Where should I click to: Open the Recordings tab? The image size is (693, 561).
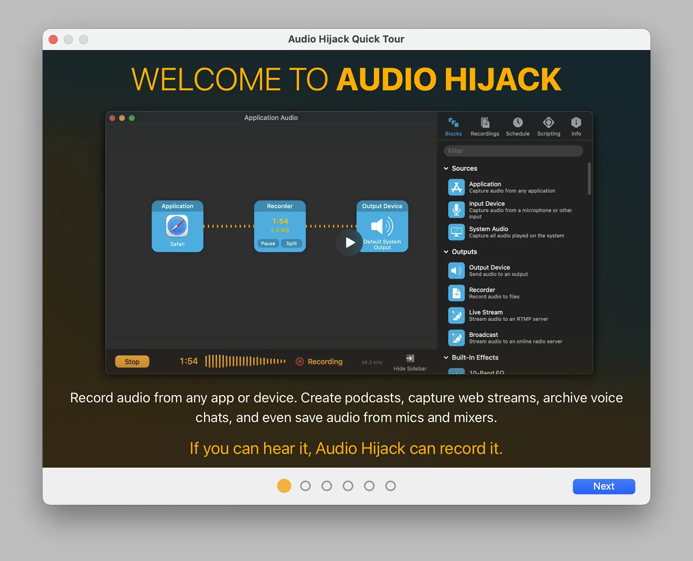pos(485,127)
